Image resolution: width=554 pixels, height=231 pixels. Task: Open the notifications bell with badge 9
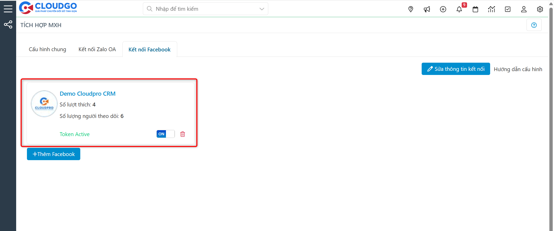pyautogui.click(x=460, y=9)
